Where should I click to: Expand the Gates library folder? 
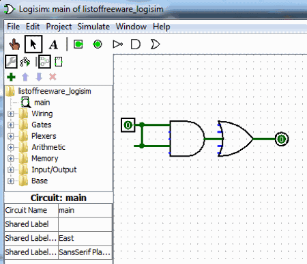pos(10,125)
